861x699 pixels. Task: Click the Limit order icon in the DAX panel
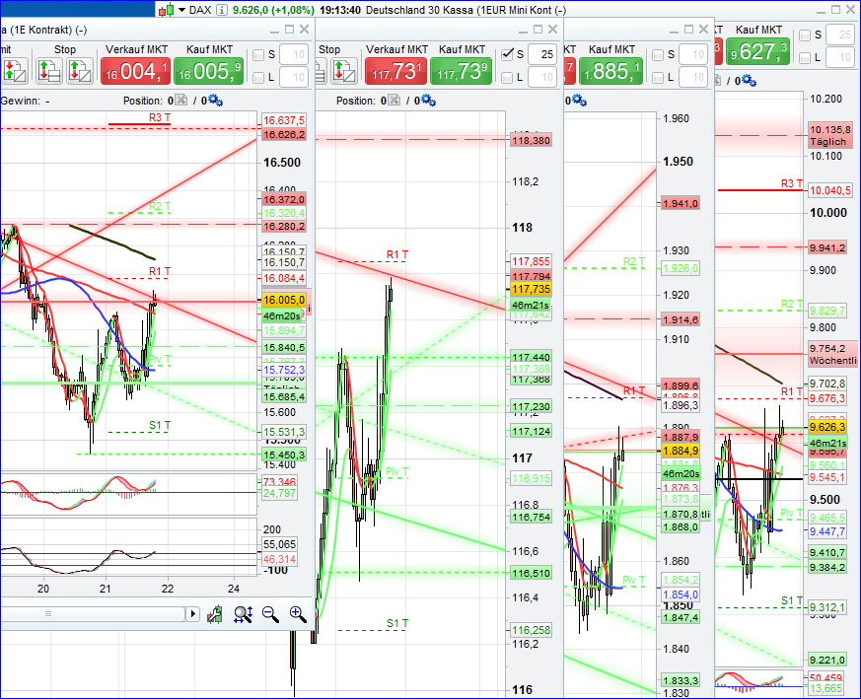point(16,71)
